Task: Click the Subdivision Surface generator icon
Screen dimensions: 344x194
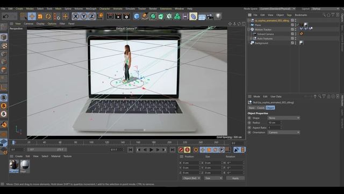Action: click(153, 16)
